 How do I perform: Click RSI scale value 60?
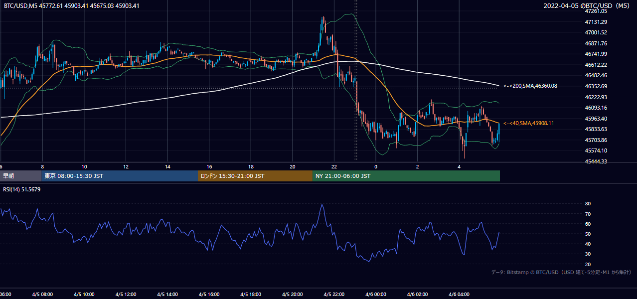[588, 224]
